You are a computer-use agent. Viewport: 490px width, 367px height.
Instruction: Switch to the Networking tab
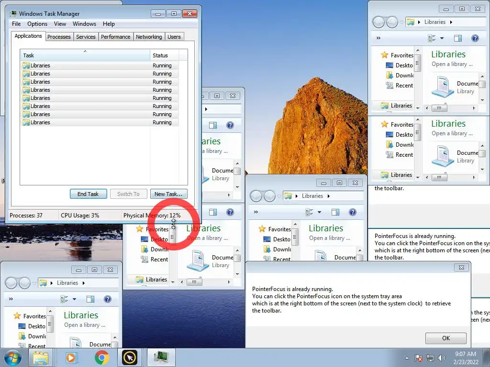149,37
